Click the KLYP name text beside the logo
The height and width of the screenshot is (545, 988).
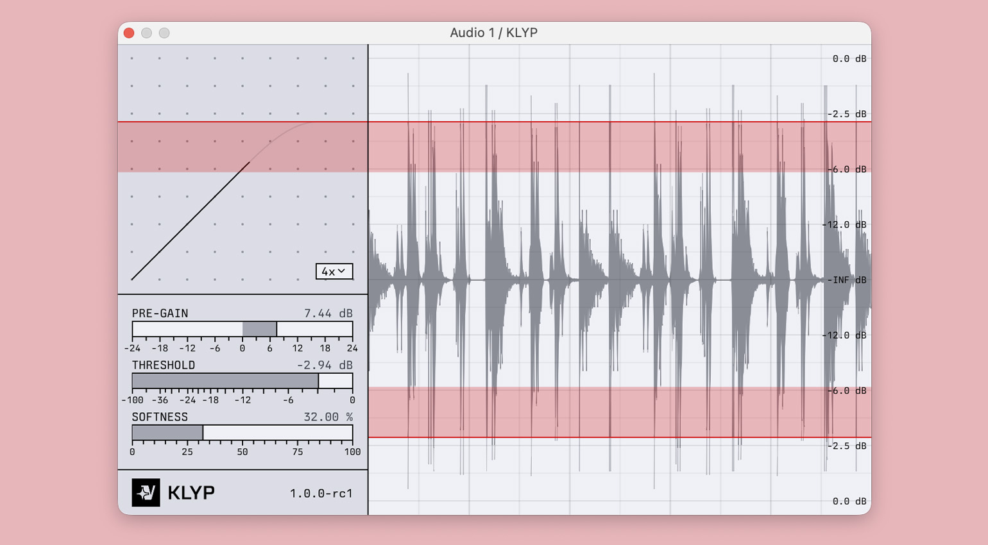pos(191,492)
